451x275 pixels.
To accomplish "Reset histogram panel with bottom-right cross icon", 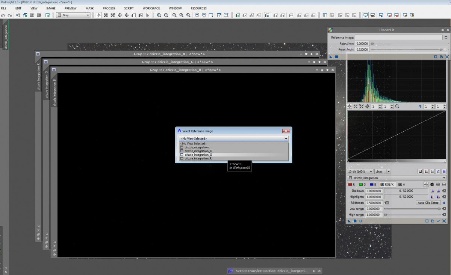I will (x=444, y=221).
